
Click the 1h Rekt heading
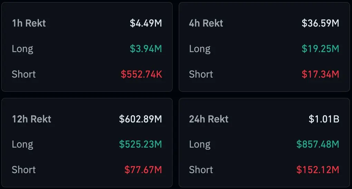pyautogui.click(x=29, y=23)
